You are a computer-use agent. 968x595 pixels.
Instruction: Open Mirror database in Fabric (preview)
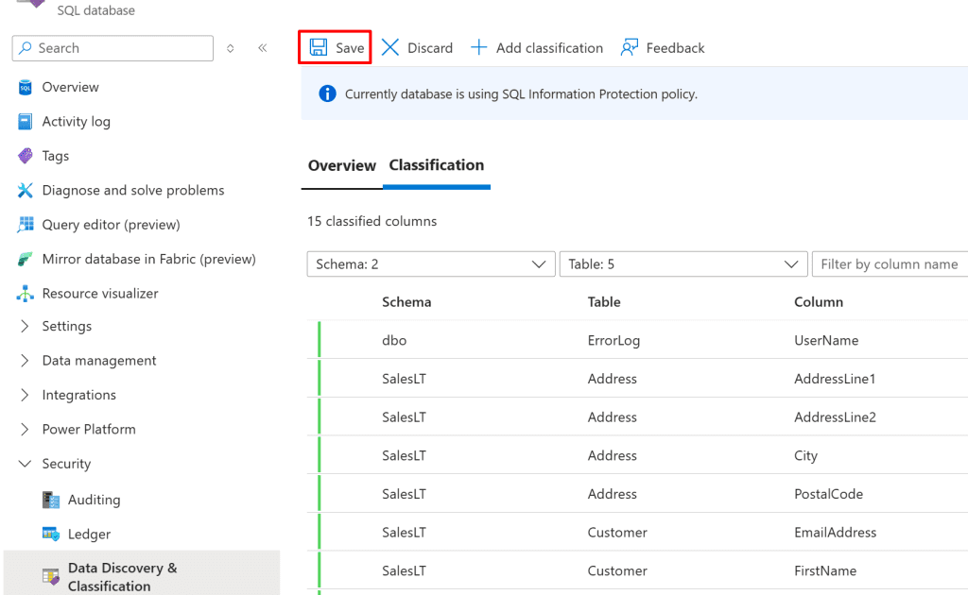[148, 259]
